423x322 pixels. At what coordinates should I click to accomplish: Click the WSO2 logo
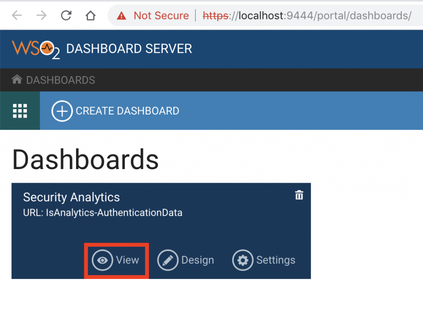(36, 49)
